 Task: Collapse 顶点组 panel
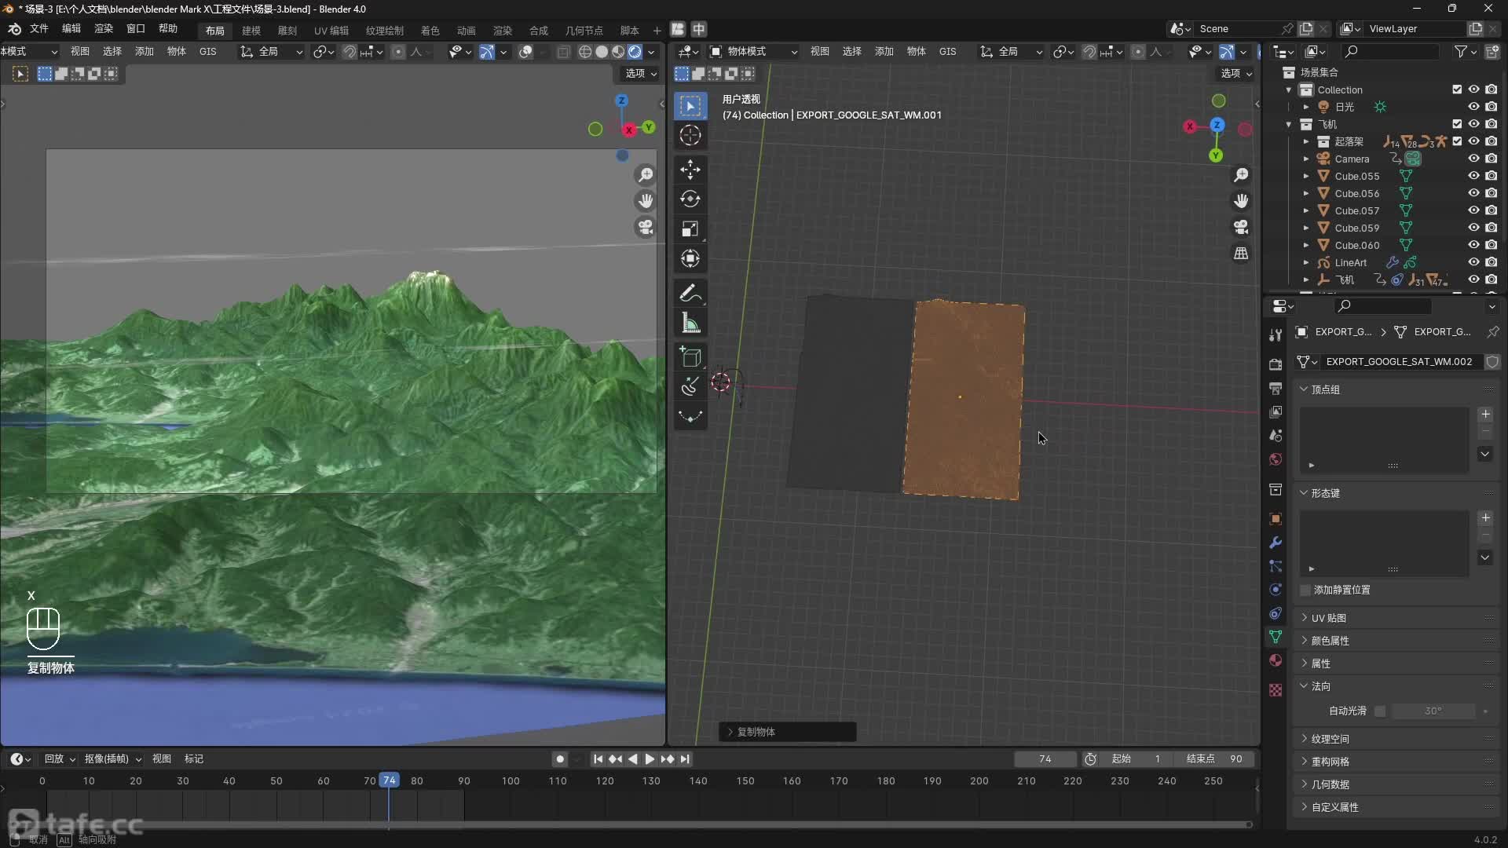(1304, 389)
